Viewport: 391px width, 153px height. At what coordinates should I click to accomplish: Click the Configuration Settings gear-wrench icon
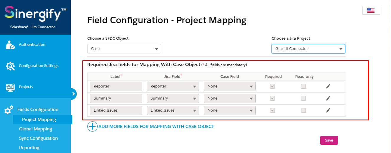10,66
